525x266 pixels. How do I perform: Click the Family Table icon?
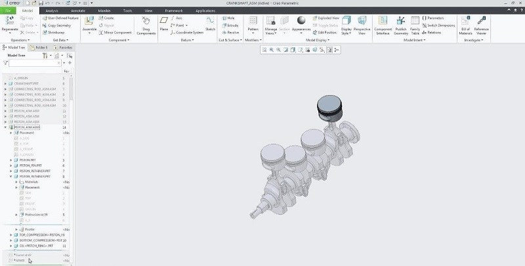(x=415, y=24)
